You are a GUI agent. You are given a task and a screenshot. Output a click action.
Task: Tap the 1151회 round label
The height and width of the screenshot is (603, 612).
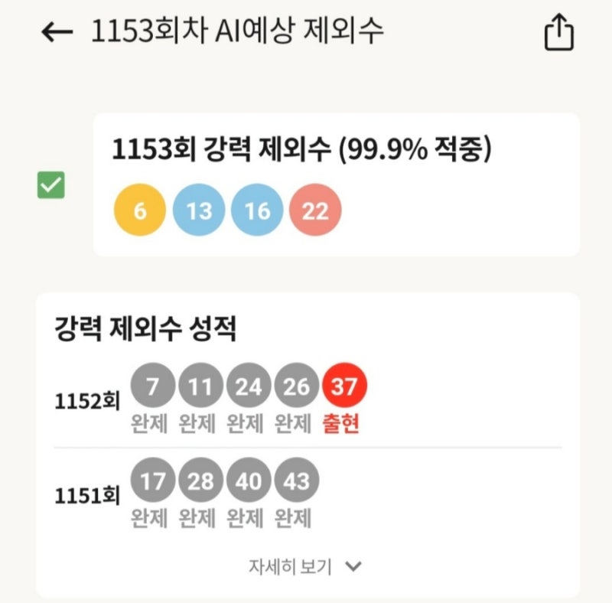(x=87, y=496)
